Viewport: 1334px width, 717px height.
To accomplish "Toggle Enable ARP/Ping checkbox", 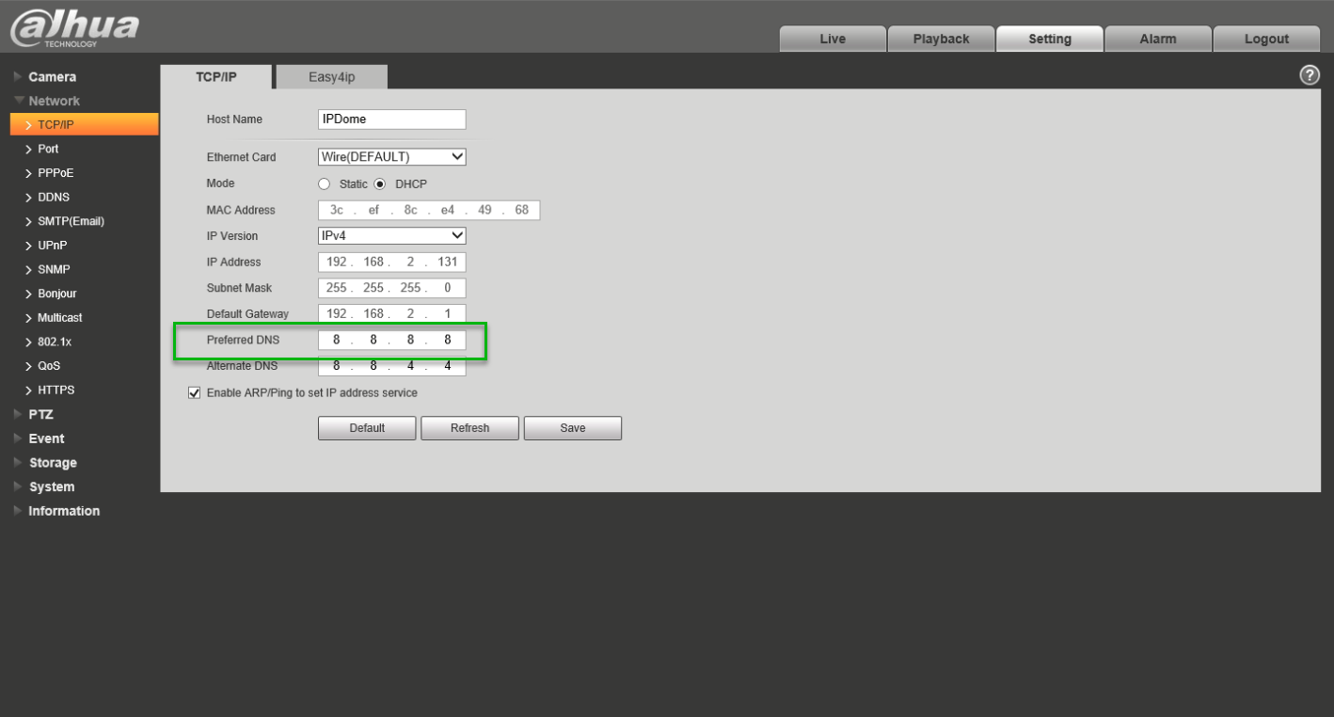I will click(x=195, y=392).
